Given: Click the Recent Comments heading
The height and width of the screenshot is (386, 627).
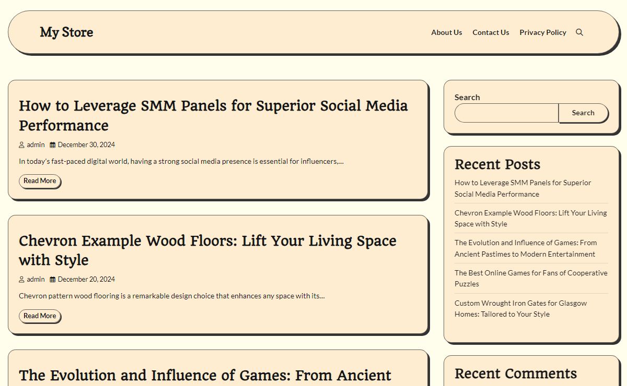Looking at the screenshot, I should (516, 373).
